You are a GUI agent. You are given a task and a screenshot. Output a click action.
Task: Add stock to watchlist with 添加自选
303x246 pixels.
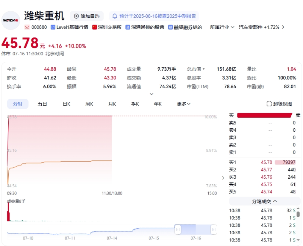[x=87, y=16]
